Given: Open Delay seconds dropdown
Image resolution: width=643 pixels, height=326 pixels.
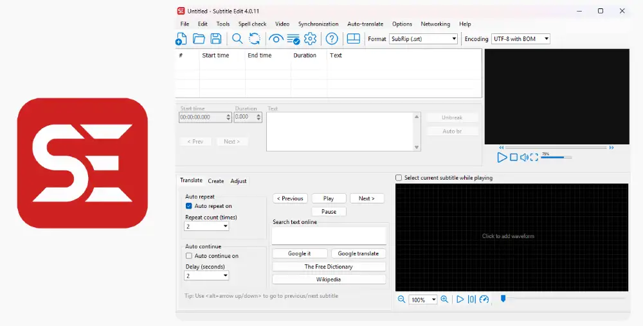Looking at the screenshot, I should (x=206, y=276).
